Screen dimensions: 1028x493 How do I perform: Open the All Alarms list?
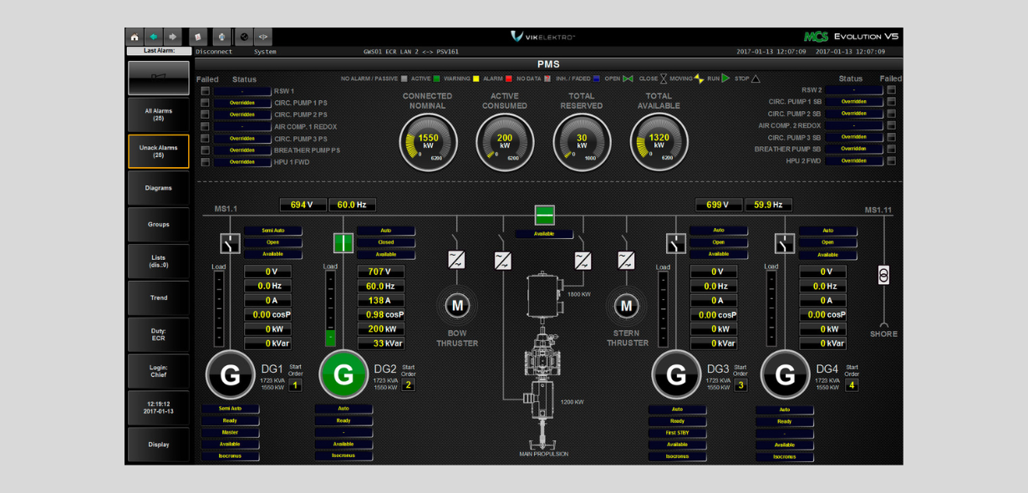pyautogui.click(x=158, y=114)
